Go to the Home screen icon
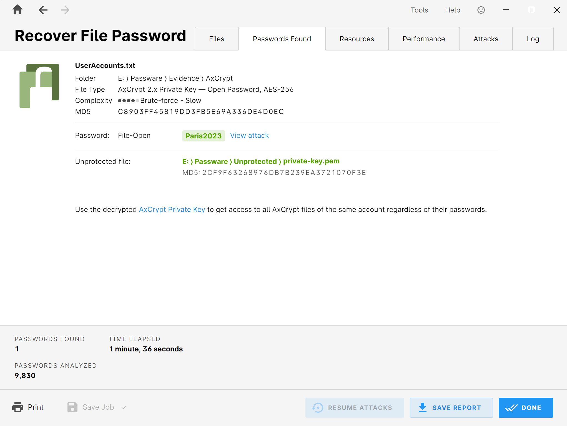567x426 pixels. (x=17, y=10)
